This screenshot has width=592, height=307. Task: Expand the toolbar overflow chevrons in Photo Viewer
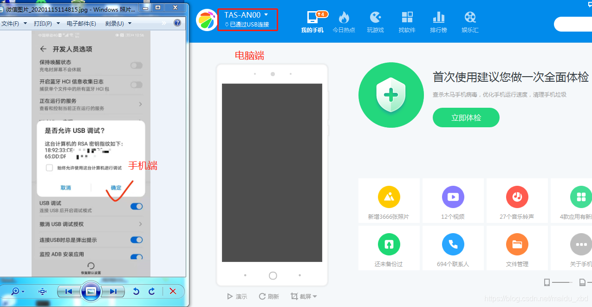coord(164,23)
